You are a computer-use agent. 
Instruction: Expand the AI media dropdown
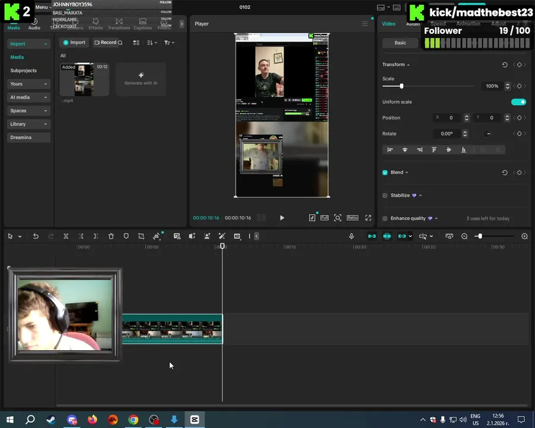[29, 97]
